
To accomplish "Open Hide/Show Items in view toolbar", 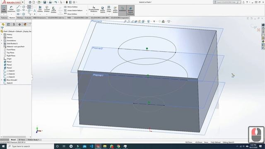I will [x=154, y=22].
